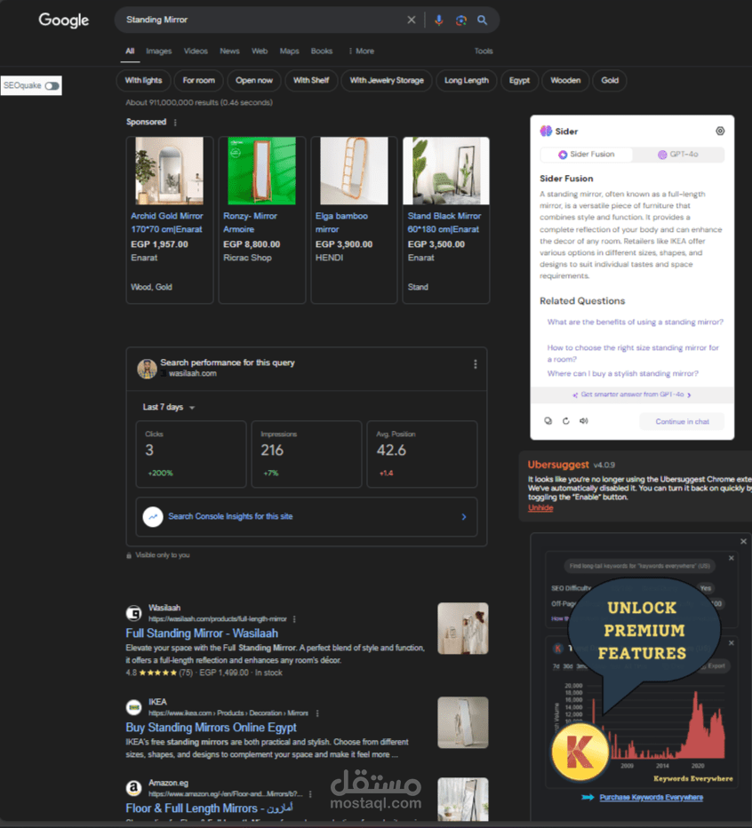Switch to the Web tab
Image resolution: width=752 pixels, height=828 pixels.
(260, 52)
